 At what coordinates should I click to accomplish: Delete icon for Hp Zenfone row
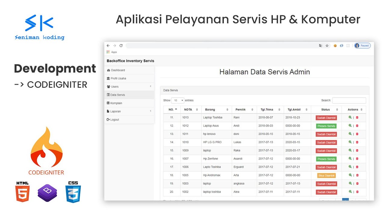click(x=357, y=159)
